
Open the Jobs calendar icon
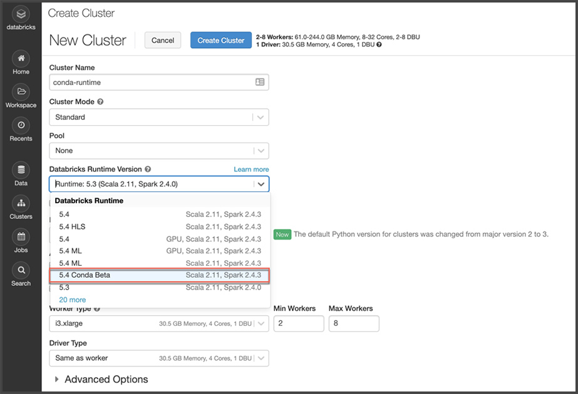(x=21, y=237)
